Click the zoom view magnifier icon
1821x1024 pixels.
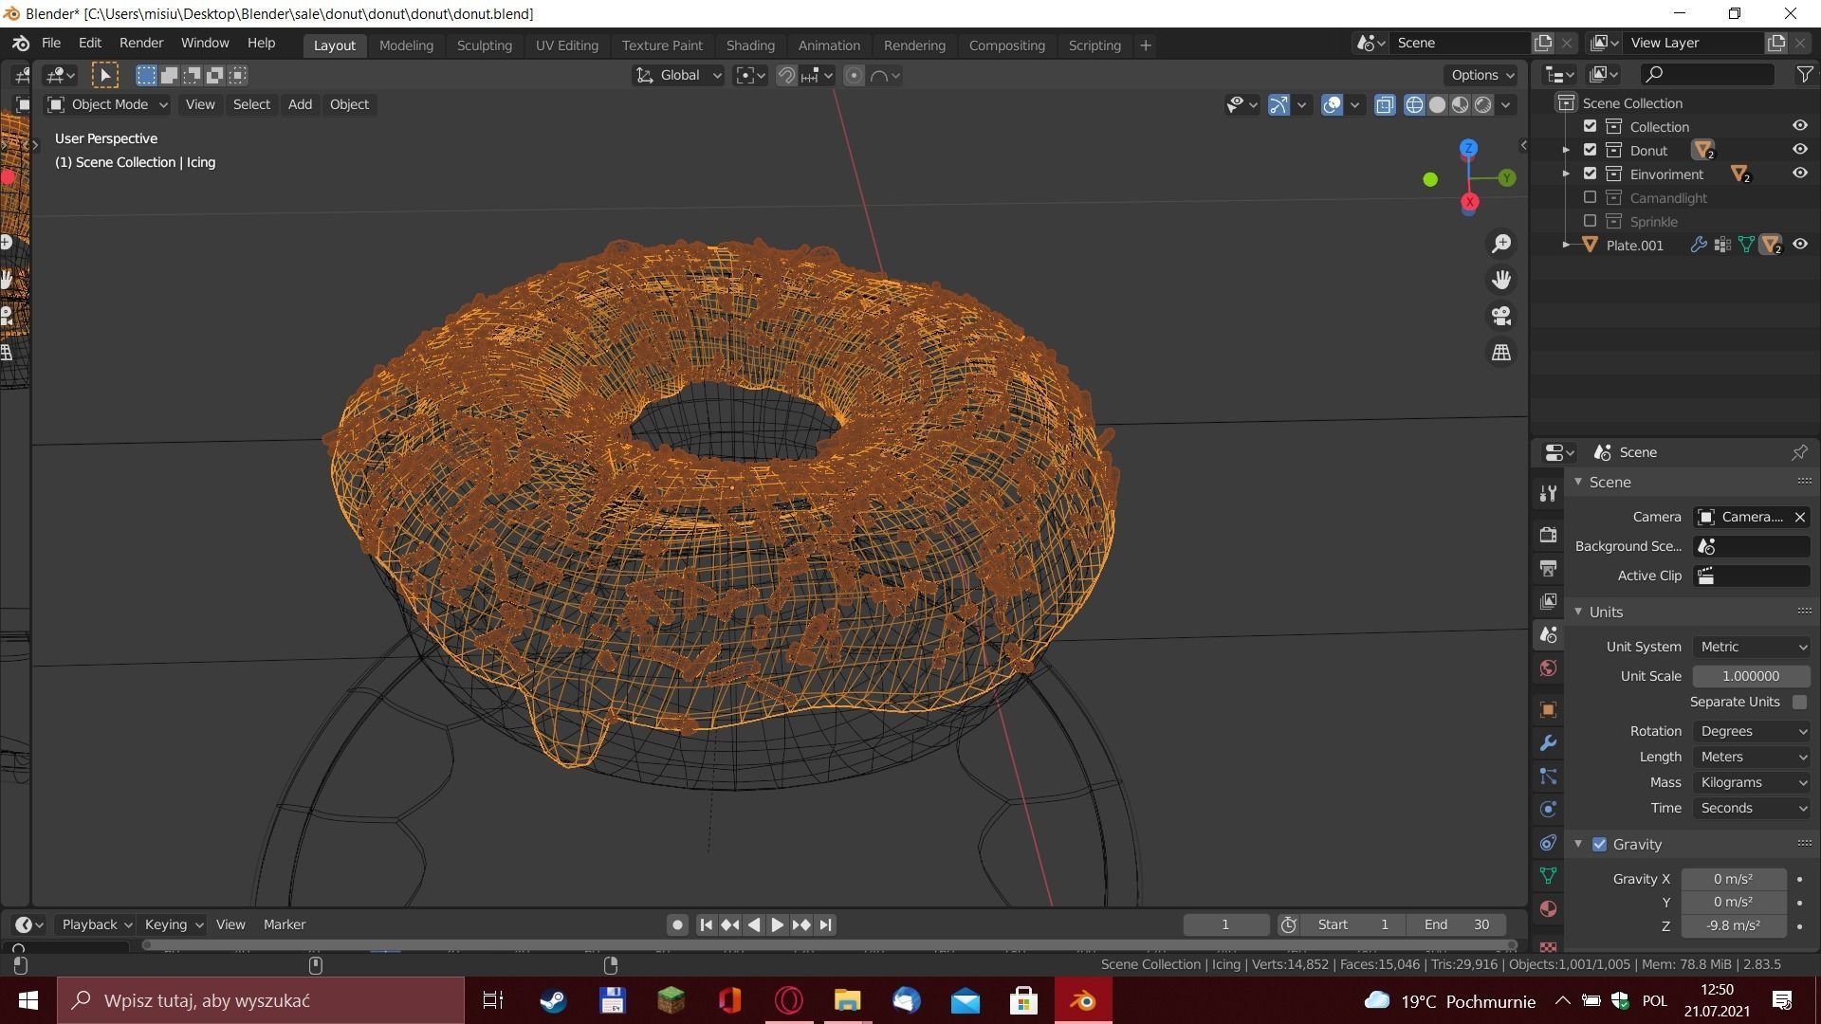click(x=1501, y=244)
